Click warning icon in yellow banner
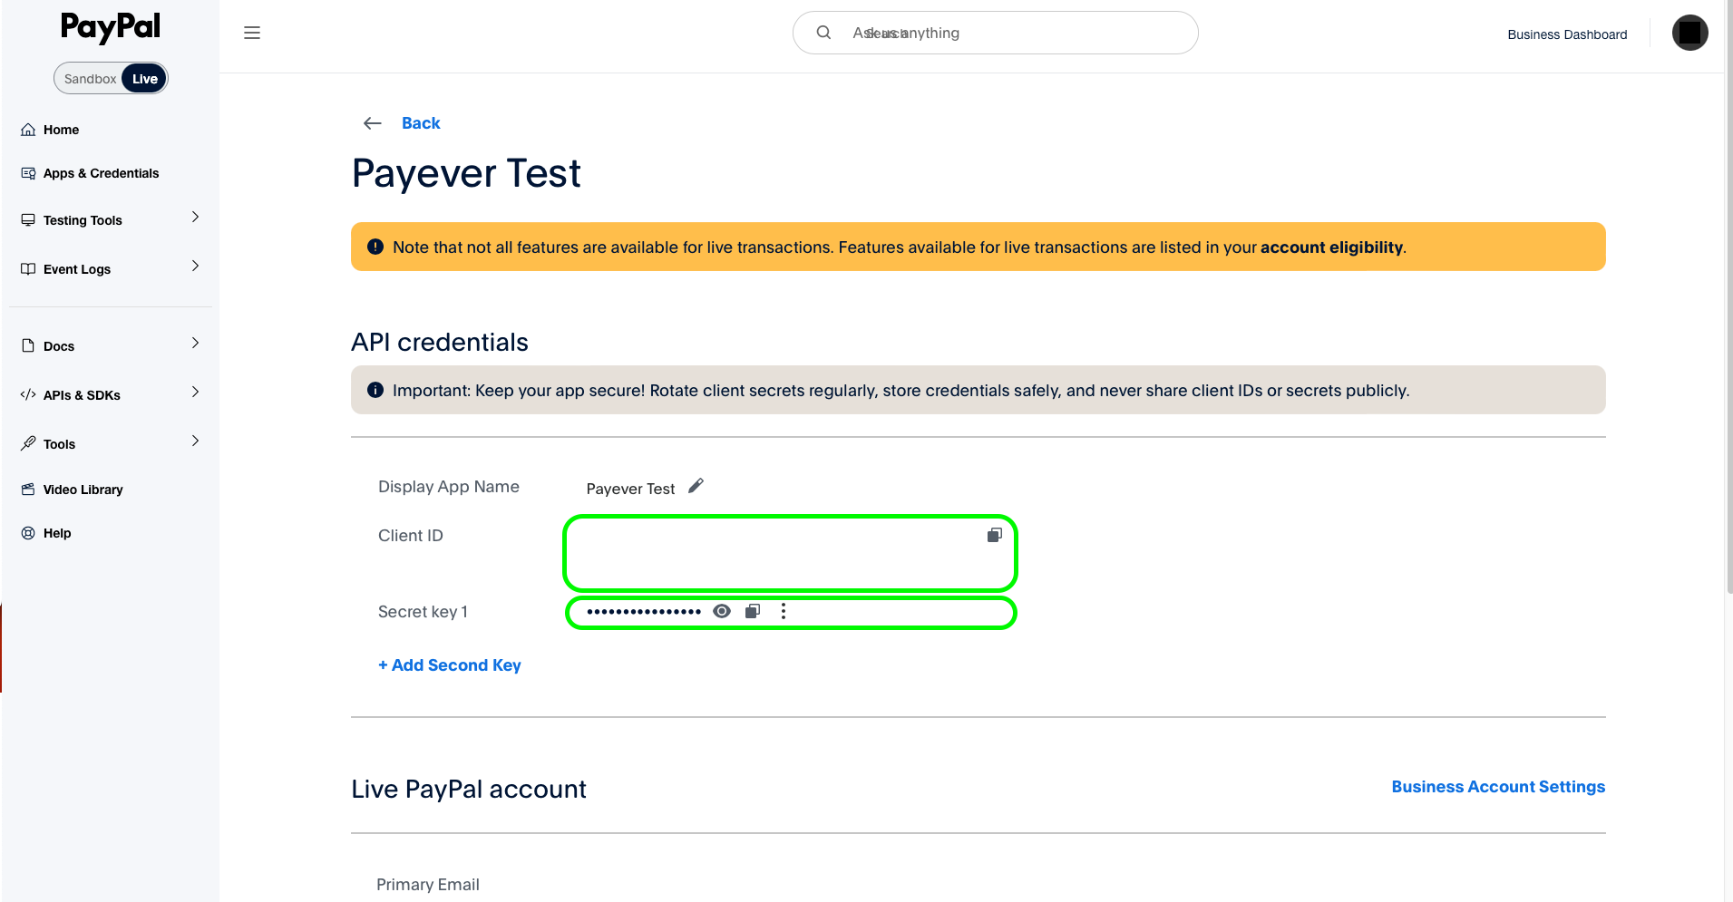 tap(375, 247)
